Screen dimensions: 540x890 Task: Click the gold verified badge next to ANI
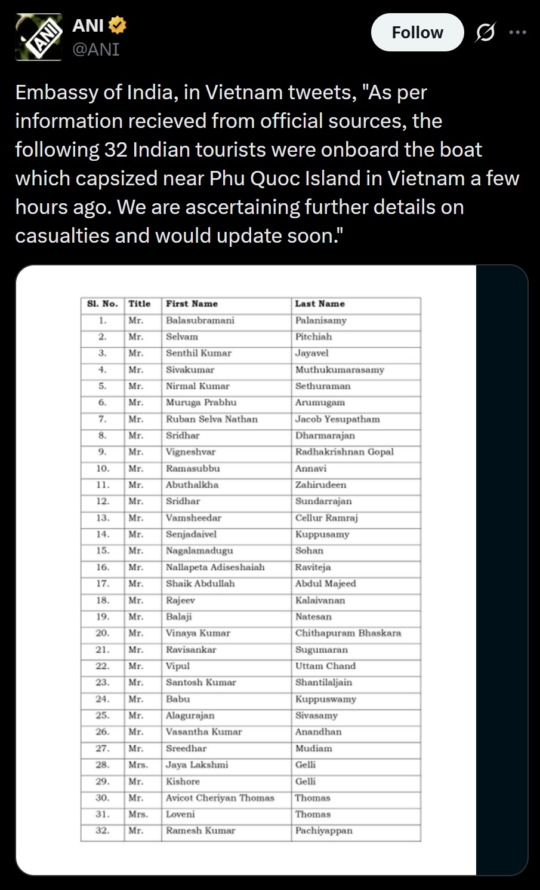(x=117, y=26)
